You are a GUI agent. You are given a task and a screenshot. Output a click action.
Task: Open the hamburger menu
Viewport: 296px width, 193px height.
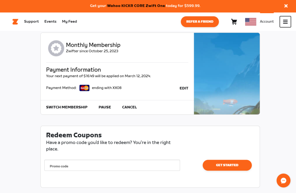285,22
